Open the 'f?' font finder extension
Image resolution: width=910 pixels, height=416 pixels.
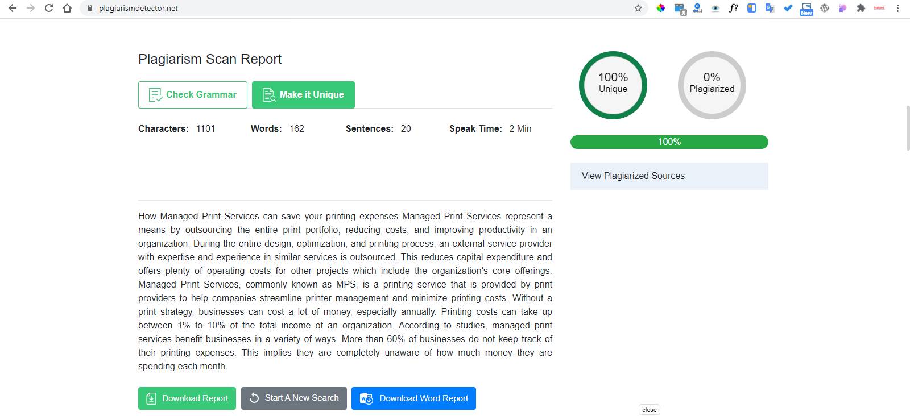(x=734, y=8)
